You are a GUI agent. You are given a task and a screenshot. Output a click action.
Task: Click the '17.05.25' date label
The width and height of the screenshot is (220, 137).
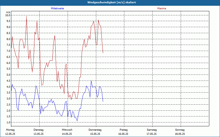tap(152, 134)
